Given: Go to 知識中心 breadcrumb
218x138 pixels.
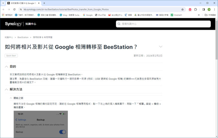Looking at the screenshot, I should 9,37.
